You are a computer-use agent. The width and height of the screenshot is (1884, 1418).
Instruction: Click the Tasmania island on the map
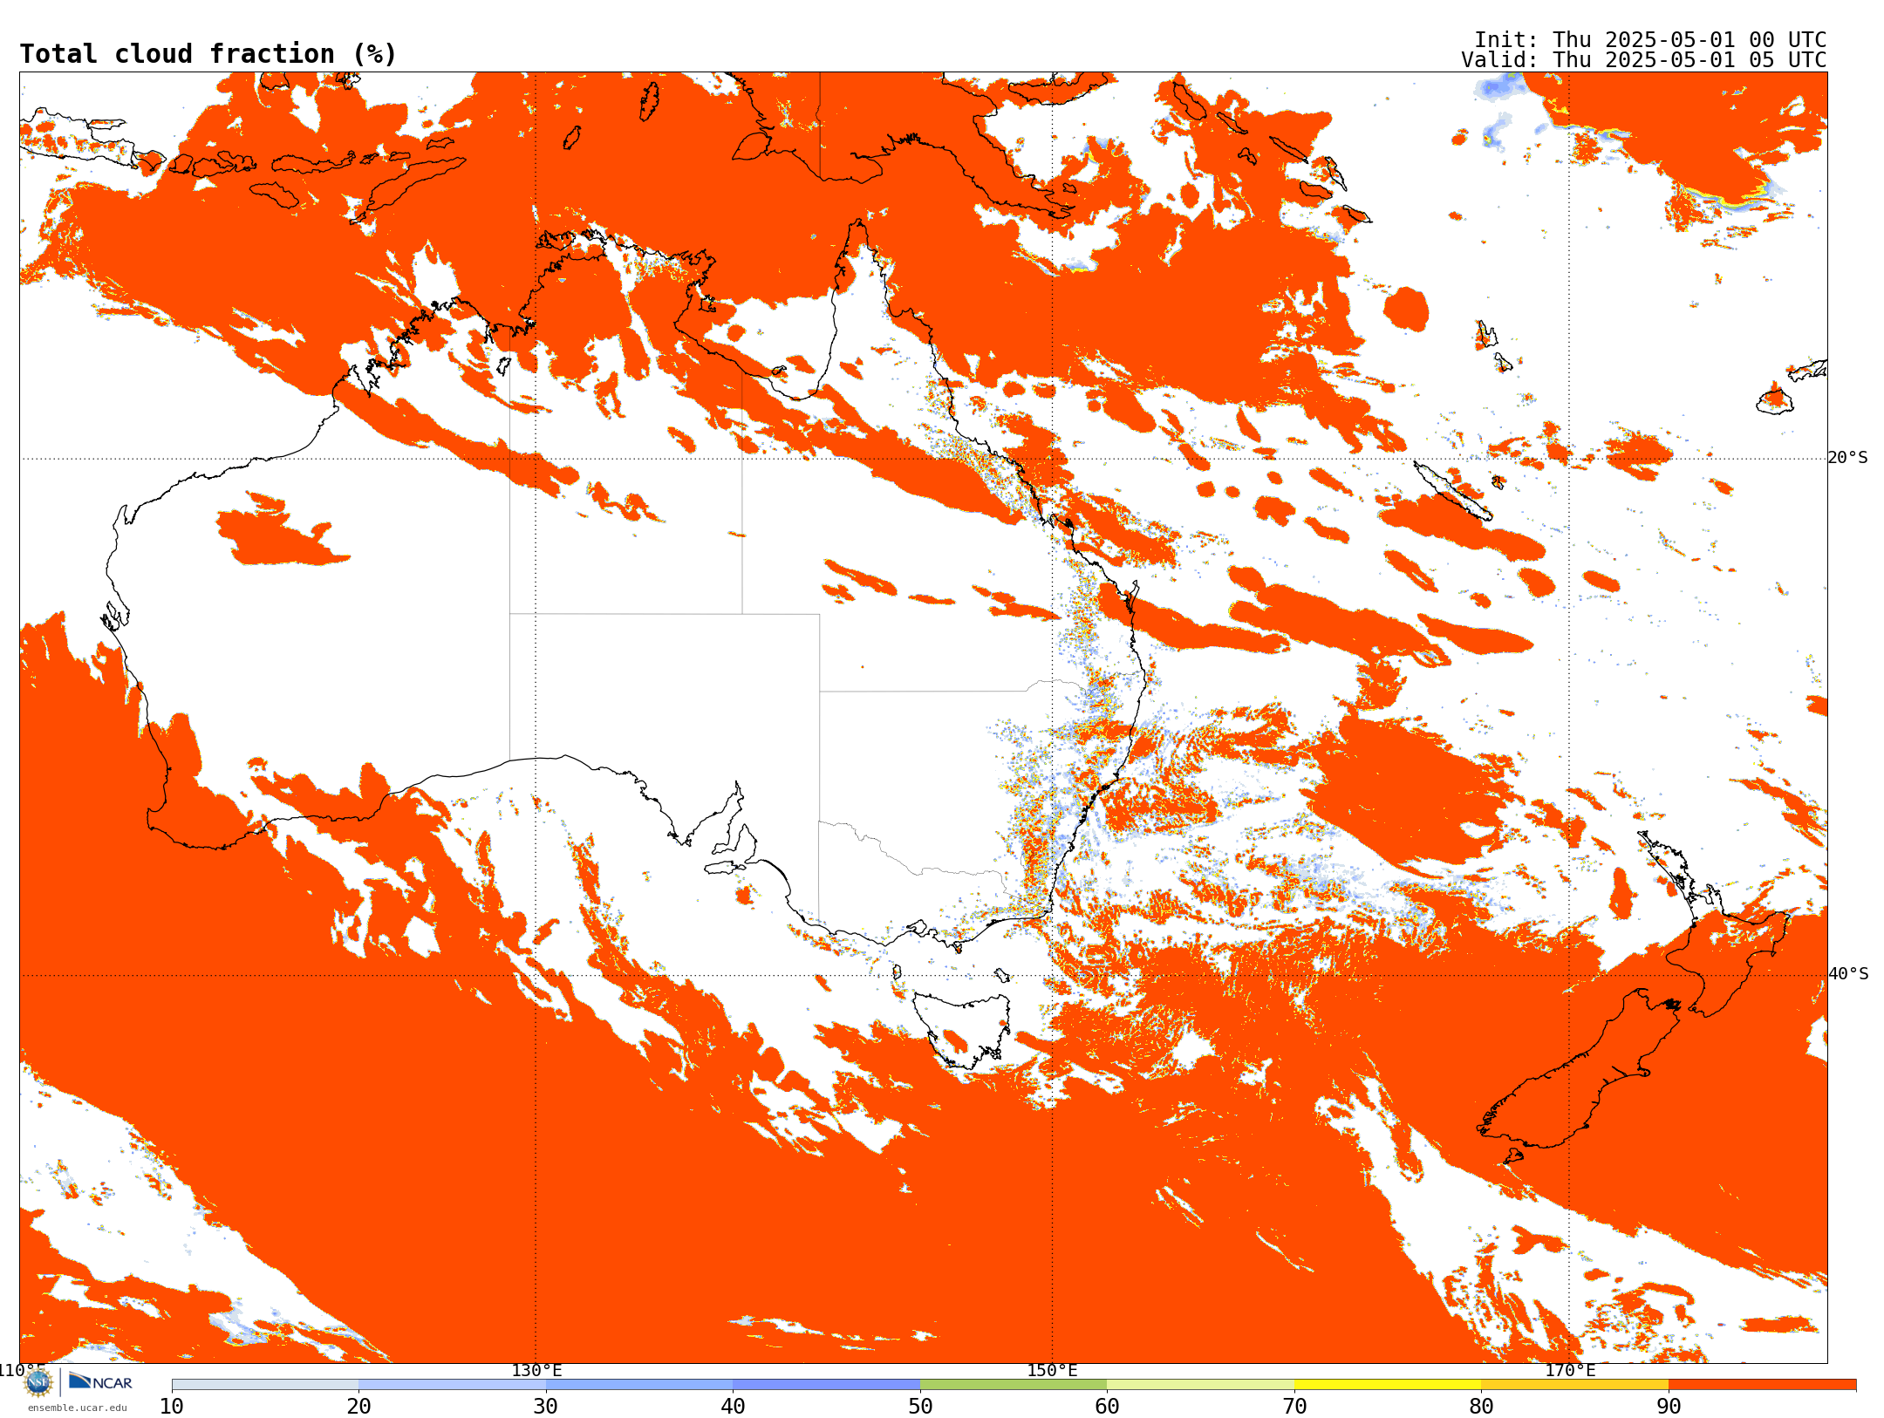coord(962,1029)
